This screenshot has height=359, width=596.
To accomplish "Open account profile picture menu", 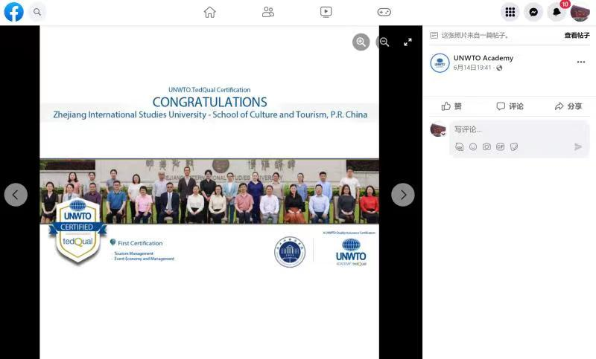I will pos(580,12).
